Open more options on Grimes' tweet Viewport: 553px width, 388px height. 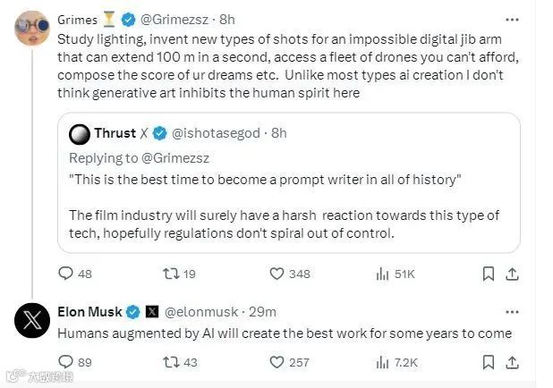pyautogui.click(x=511, y=19)
